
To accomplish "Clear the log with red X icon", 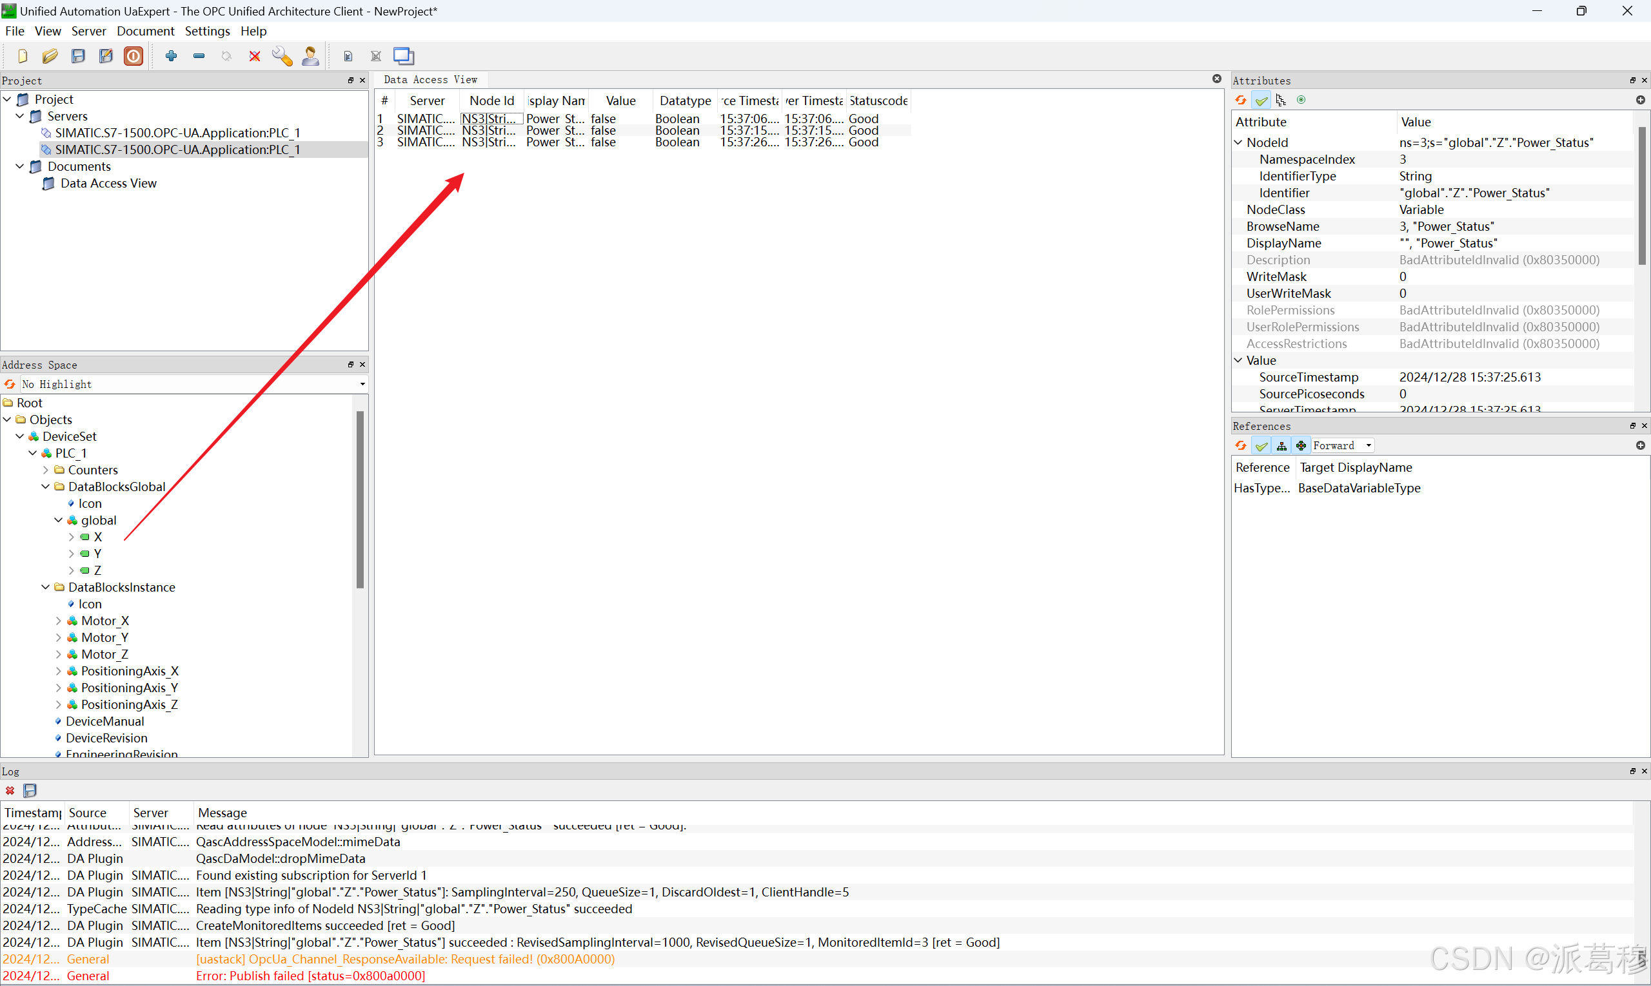I will point(10,791).
